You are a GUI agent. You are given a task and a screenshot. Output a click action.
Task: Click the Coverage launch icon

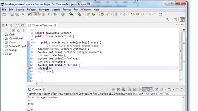(71, 14)
